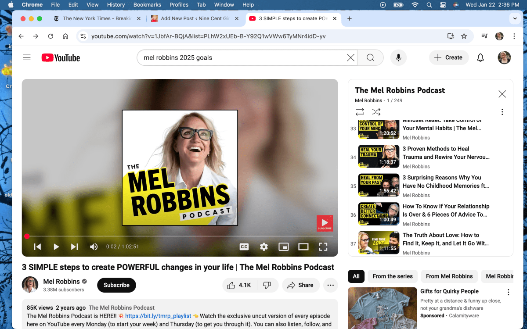
Task: Open Chrome tab search dropdown
Action: click(515, 18)
